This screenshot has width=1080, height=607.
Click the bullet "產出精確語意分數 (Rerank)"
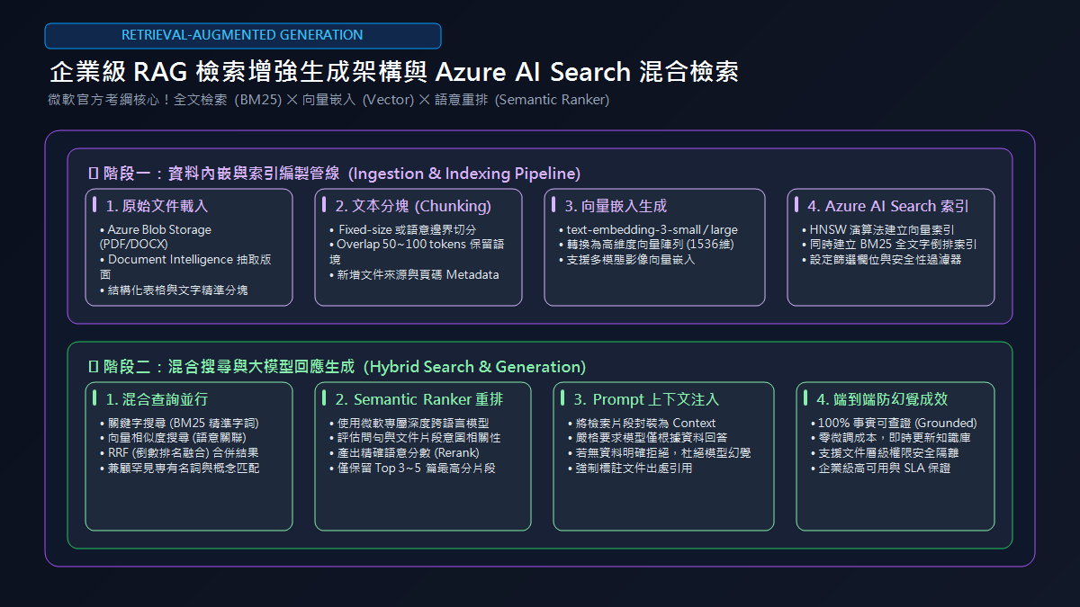405,453
